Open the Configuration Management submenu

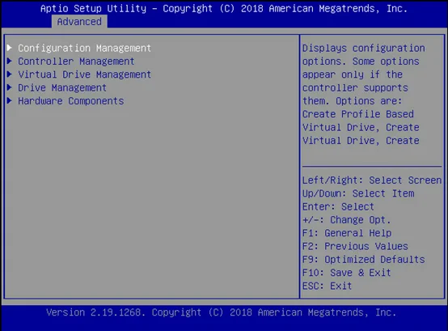[84, 48]
